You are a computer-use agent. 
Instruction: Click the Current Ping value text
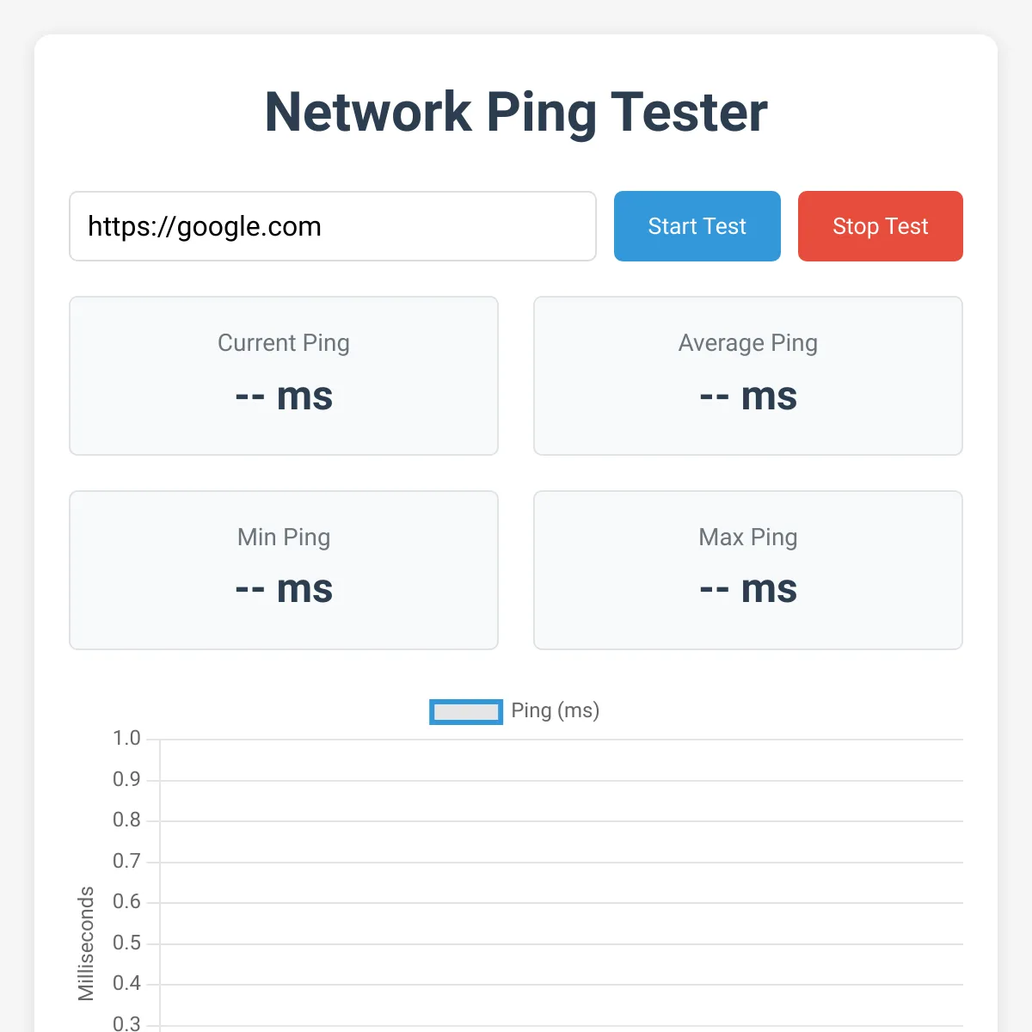[x=284, y=396]
